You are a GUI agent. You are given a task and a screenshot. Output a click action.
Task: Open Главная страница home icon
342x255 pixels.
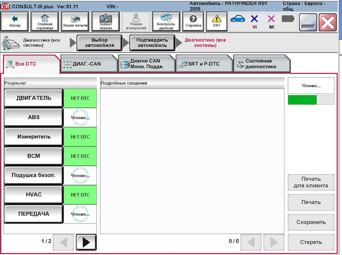click(45, 18)
